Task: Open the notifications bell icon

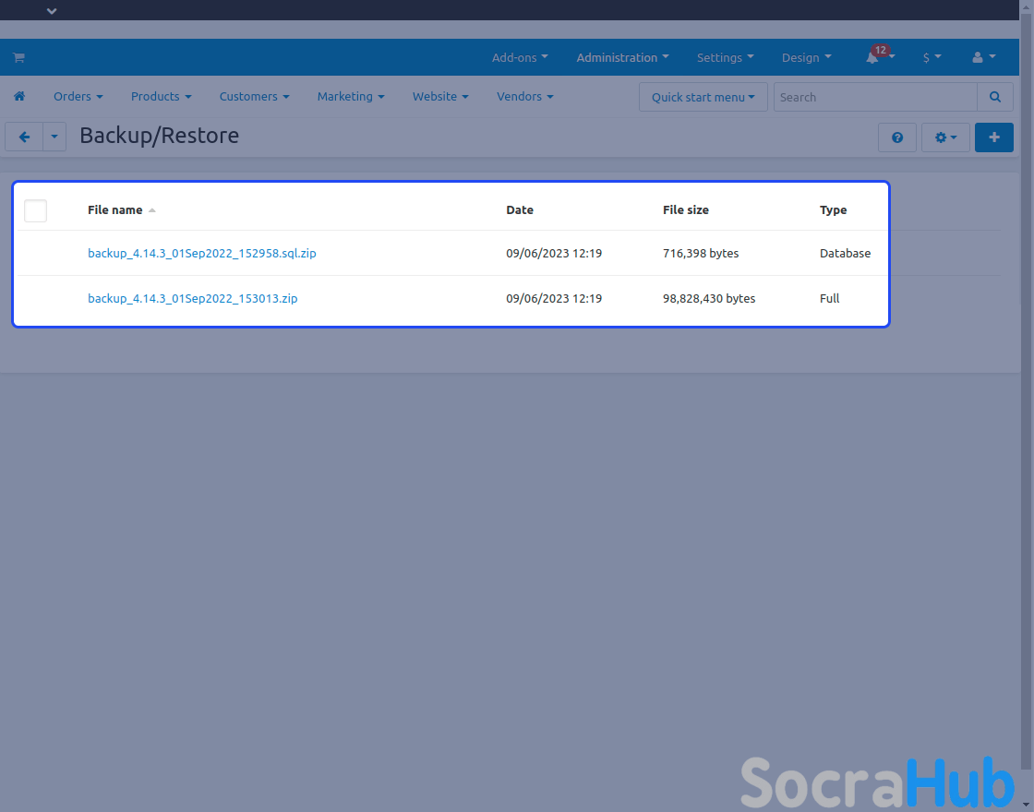Action: [872, 57]
